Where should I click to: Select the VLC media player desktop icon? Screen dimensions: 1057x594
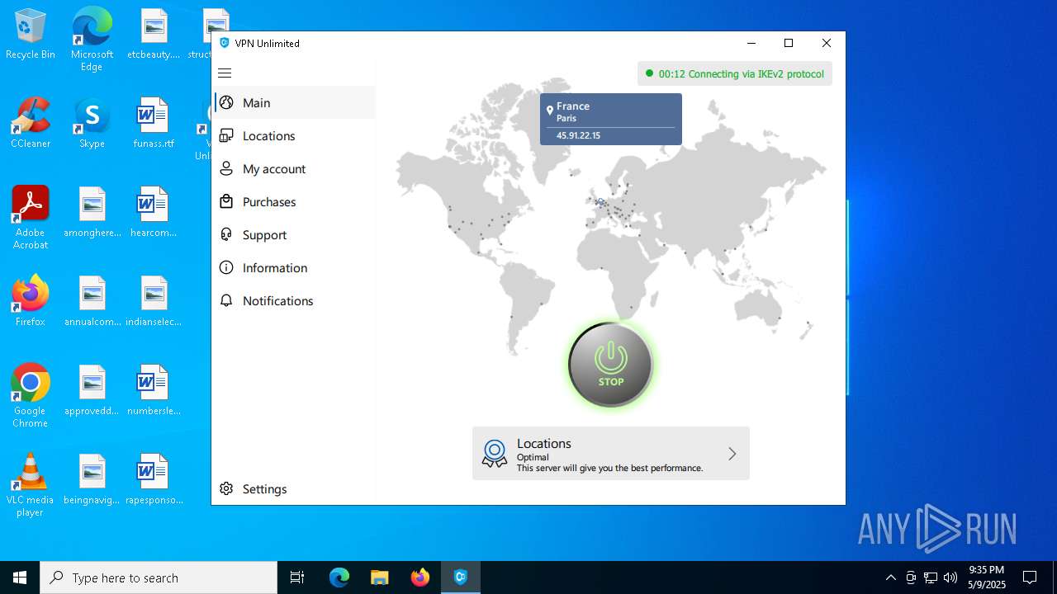click(31, 485)
